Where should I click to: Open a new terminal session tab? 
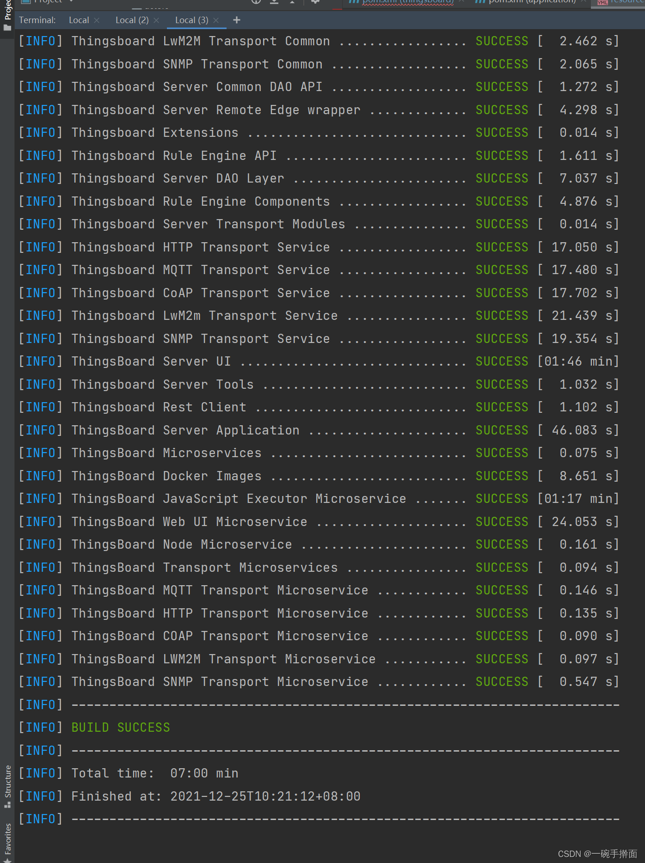tap(237, 20)
